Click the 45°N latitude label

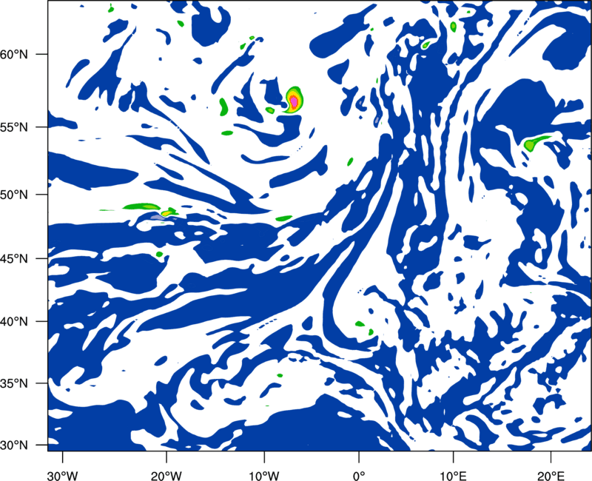pyautogui.click(x=14, y=258)
